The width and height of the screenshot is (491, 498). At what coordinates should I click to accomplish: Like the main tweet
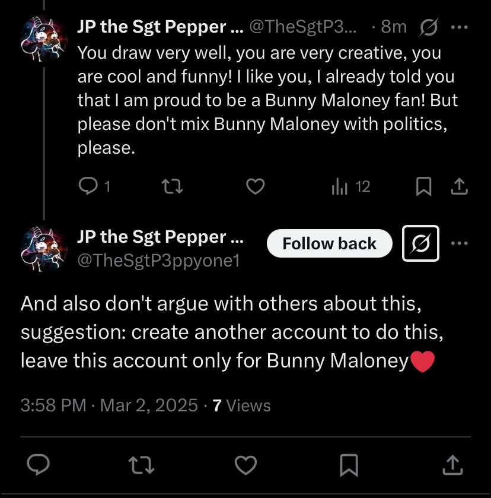(245, 465)
